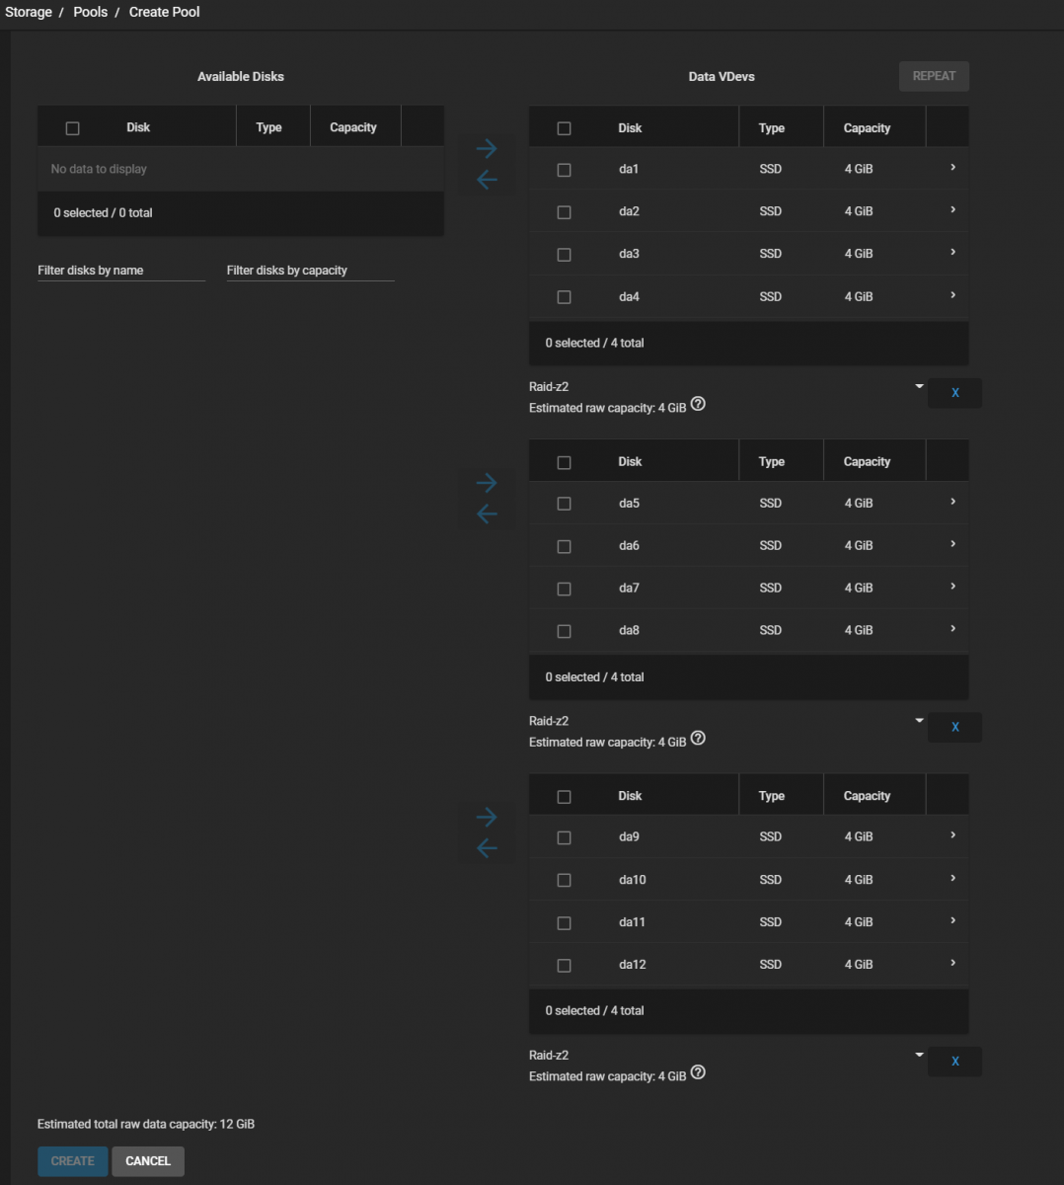Select all in Available Disks table

tap(72, 128)
